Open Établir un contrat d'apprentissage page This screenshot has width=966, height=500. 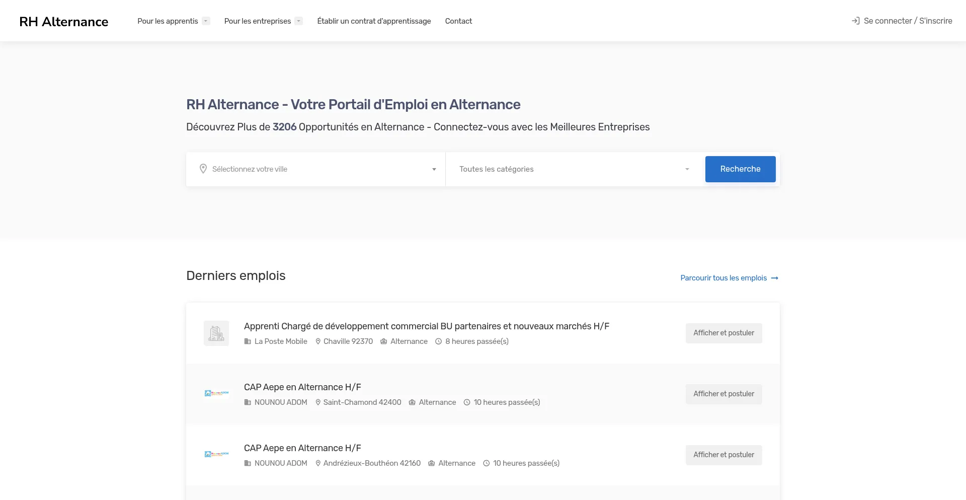point(374,21)
